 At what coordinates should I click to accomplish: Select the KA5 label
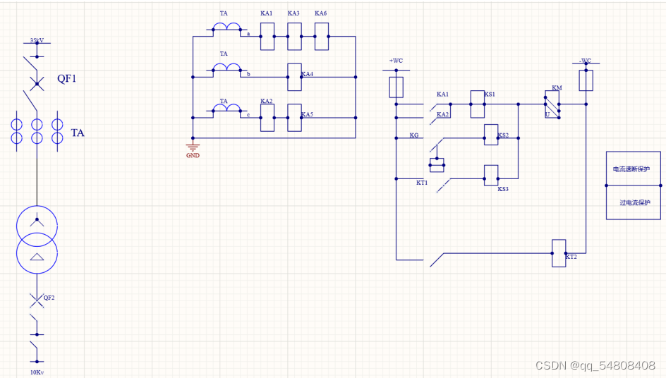pos(307,114)
